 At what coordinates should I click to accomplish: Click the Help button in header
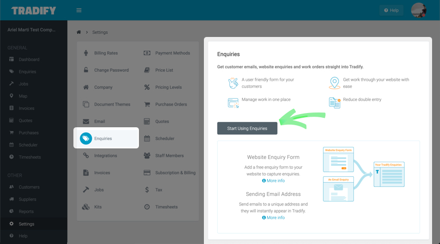coord(391,11)
